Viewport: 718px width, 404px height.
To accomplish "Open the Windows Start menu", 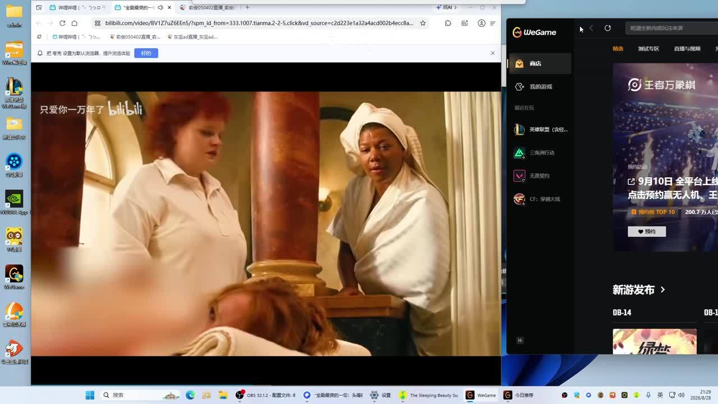I will [90, 395].
